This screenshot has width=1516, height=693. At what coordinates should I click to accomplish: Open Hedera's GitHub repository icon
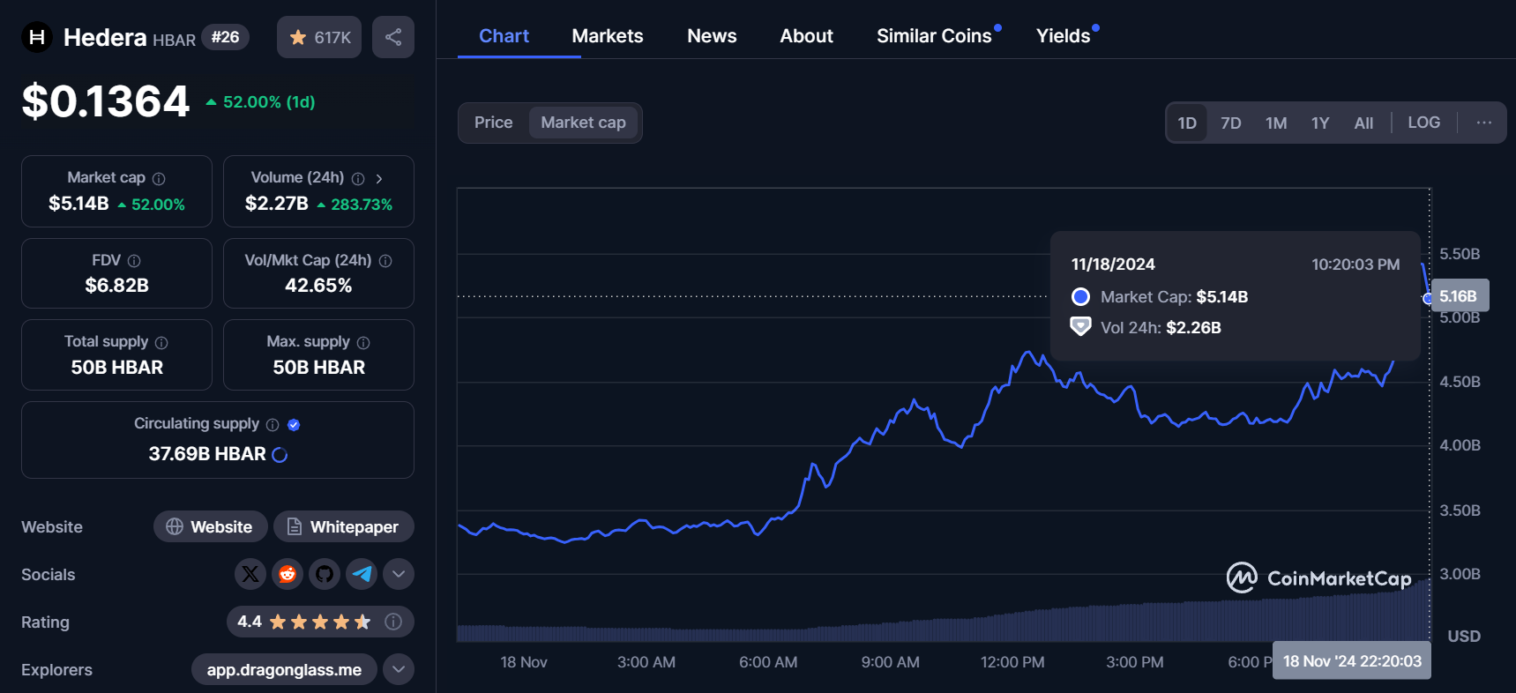325,574
